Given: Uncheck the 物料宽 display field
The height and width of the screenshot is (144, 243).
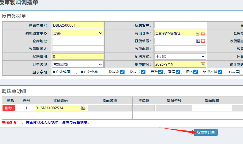Looking at the screenshot, I should [122, 72].
